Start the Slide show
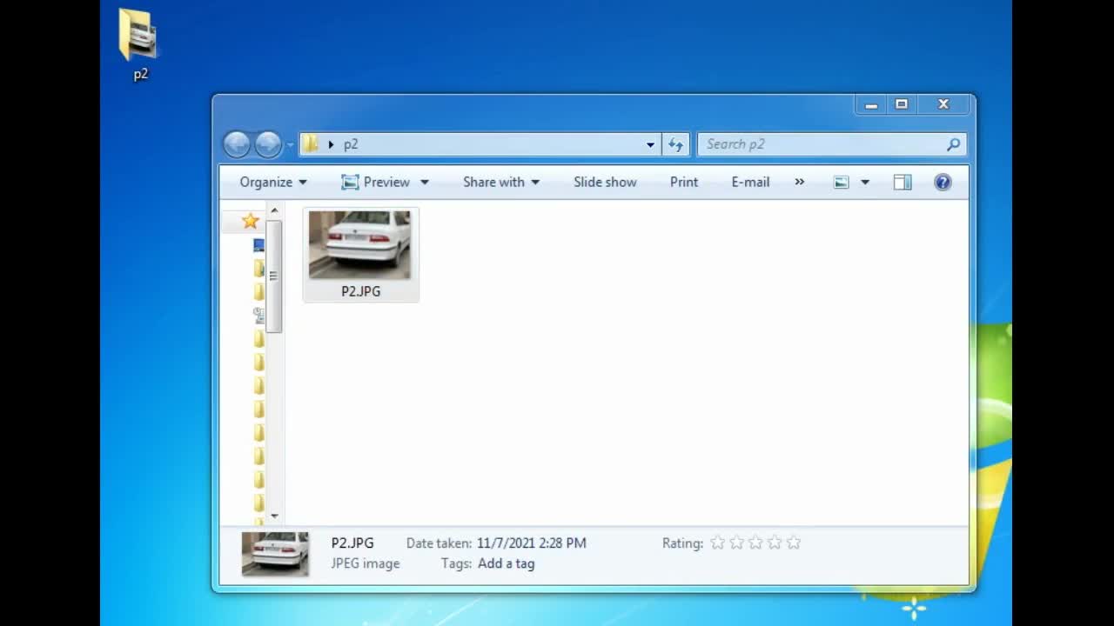This screenshot has width=1114, height=626. click(605, 182)
